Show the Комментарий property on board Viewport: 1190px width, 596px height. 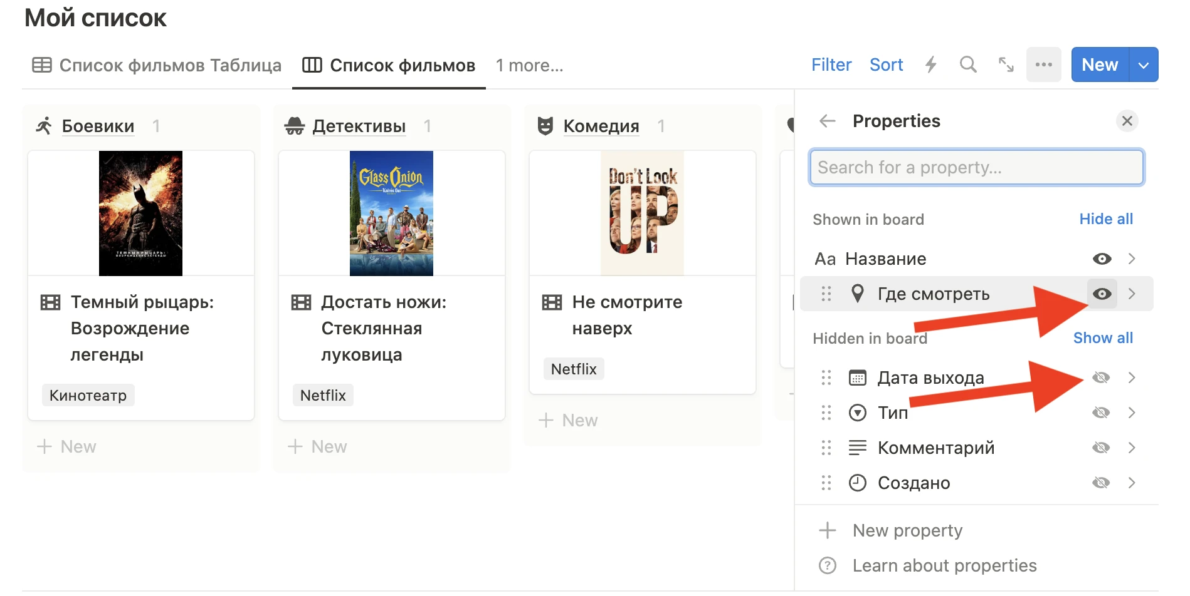(x=1101, y=448)
